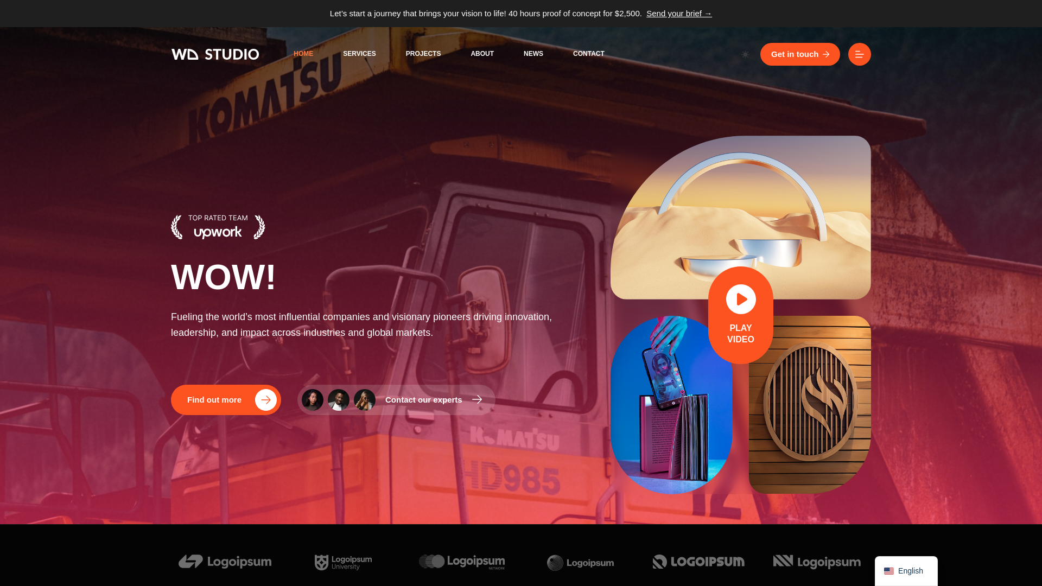
Task: Open the News menu item
Action: click(533, 54)
